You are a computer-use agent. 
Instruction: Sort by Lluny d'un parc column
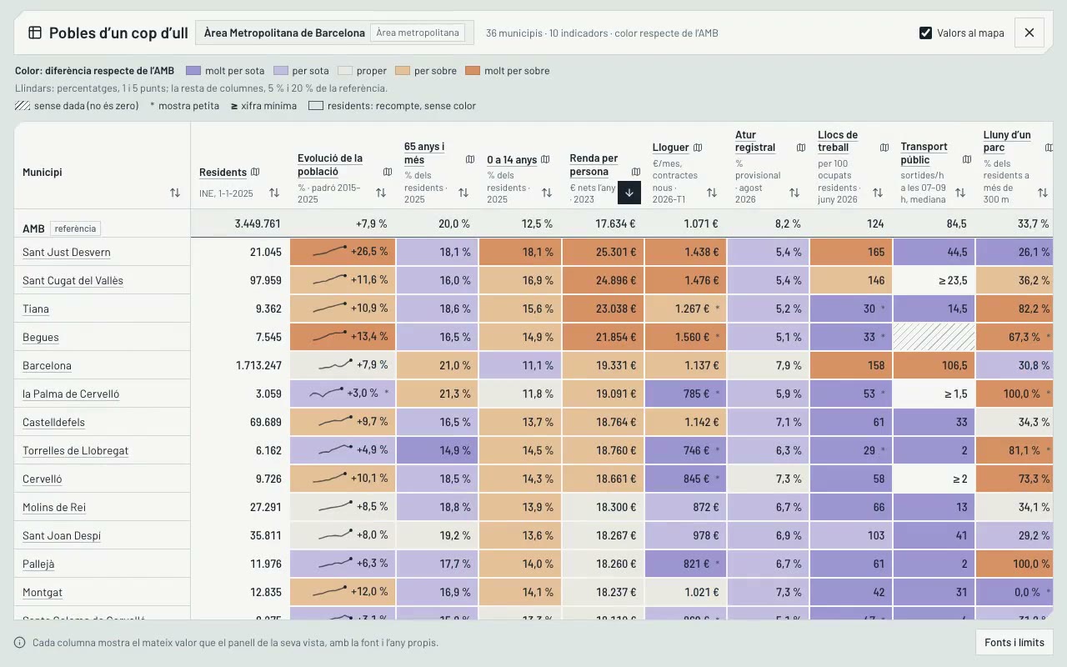(1043, 193)
